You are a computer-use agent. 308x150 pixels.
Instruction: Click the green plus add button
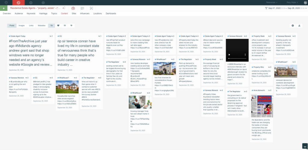[3, 8]
